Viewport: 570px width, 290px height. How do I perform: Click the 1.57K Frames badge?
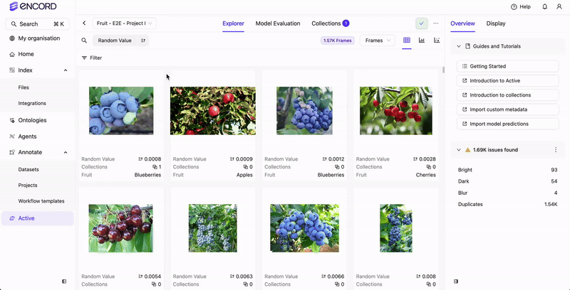(x=337, y=41)
